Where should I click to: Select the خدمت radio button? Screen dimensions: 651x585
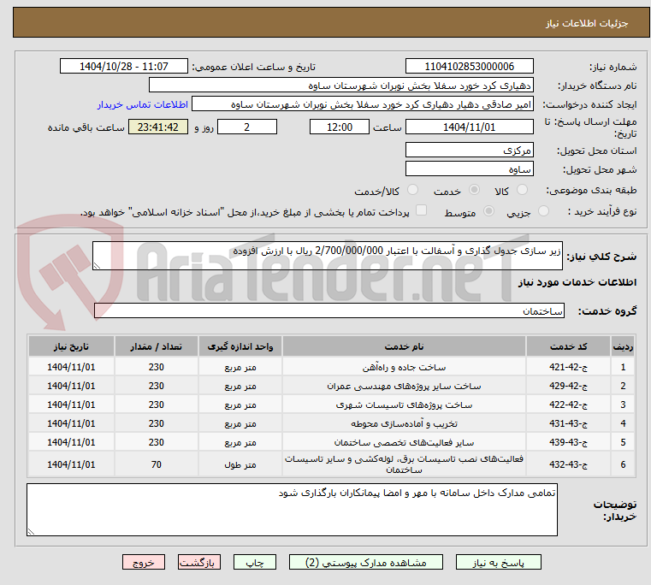tap(474, 190)
